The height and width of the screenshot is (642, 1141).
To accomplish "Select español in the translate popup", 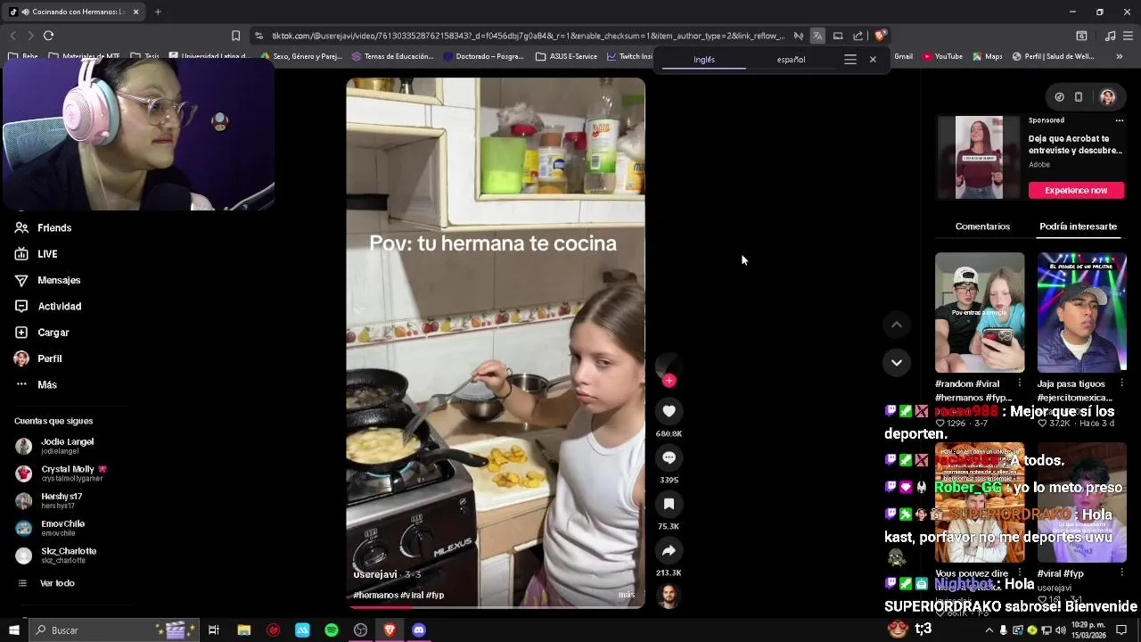I will coord(791,60).
